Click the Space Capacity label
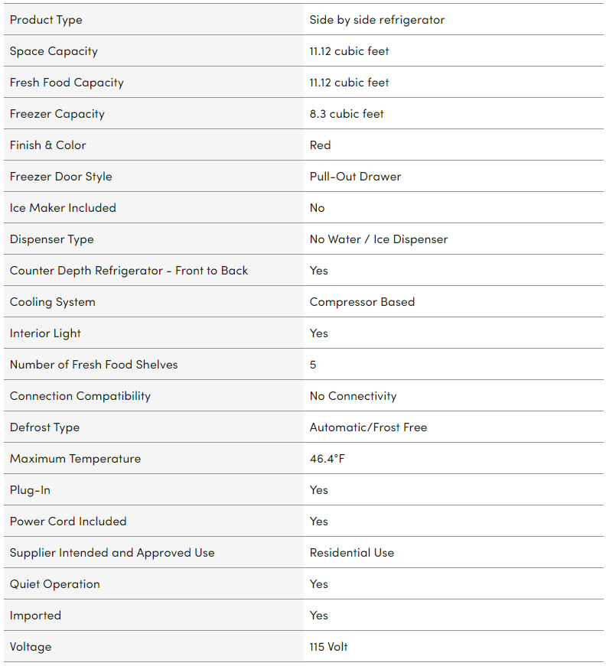The height and width of the screenshot is (666, 606). [54, 51]
